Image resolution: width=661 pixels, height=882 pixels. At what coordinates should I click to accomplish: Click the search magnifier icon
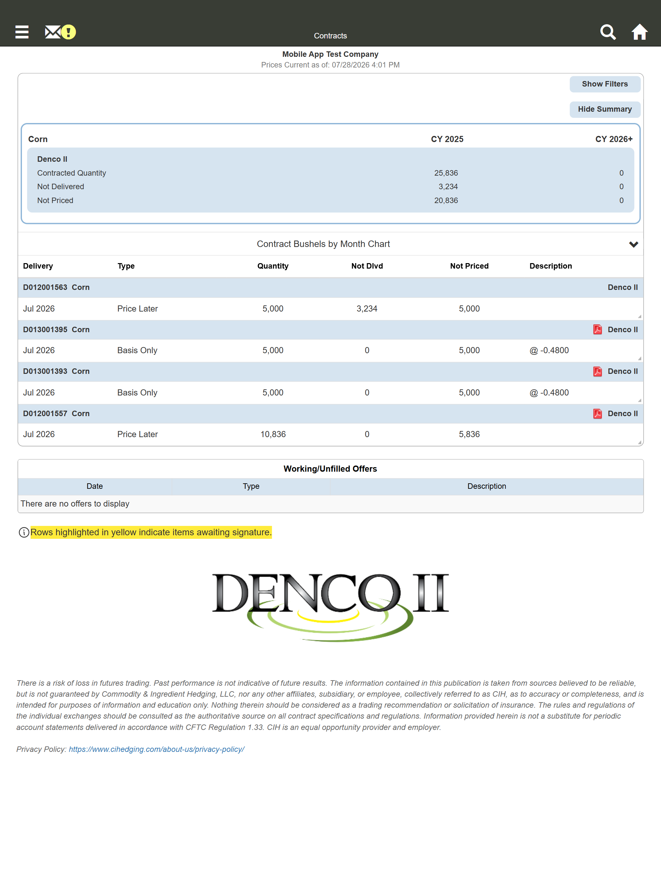[x=608, y=32]
